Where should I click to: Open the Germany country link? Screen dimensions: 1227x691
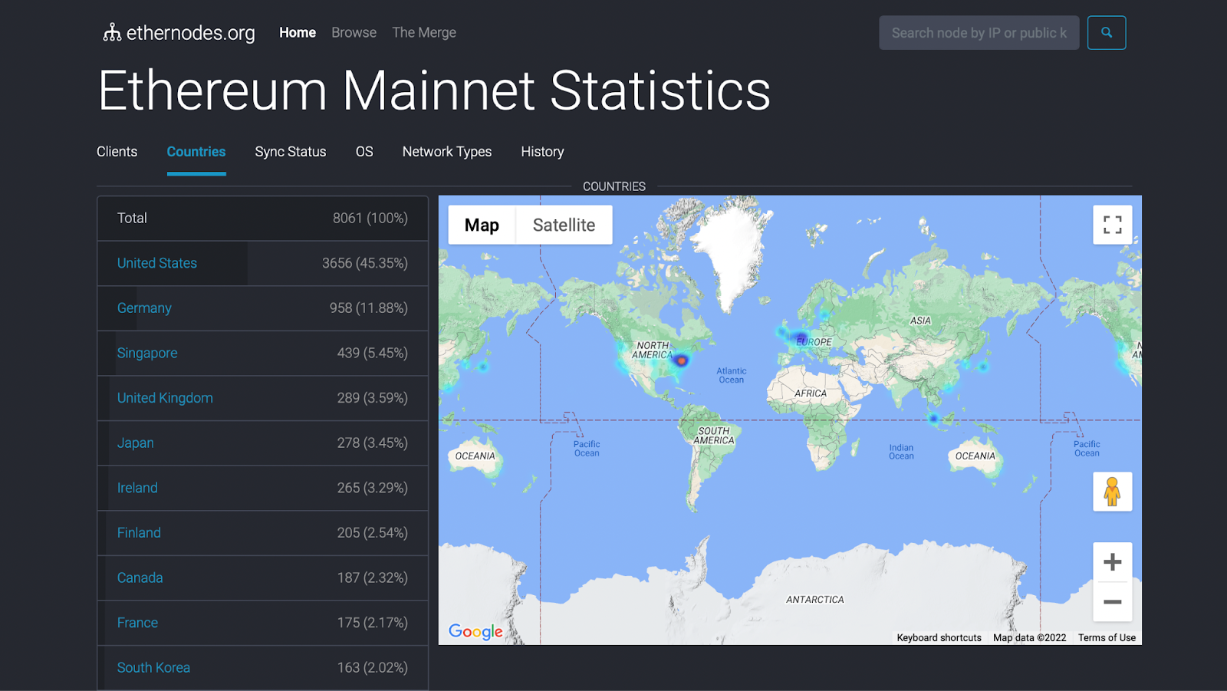coord(144,308)
